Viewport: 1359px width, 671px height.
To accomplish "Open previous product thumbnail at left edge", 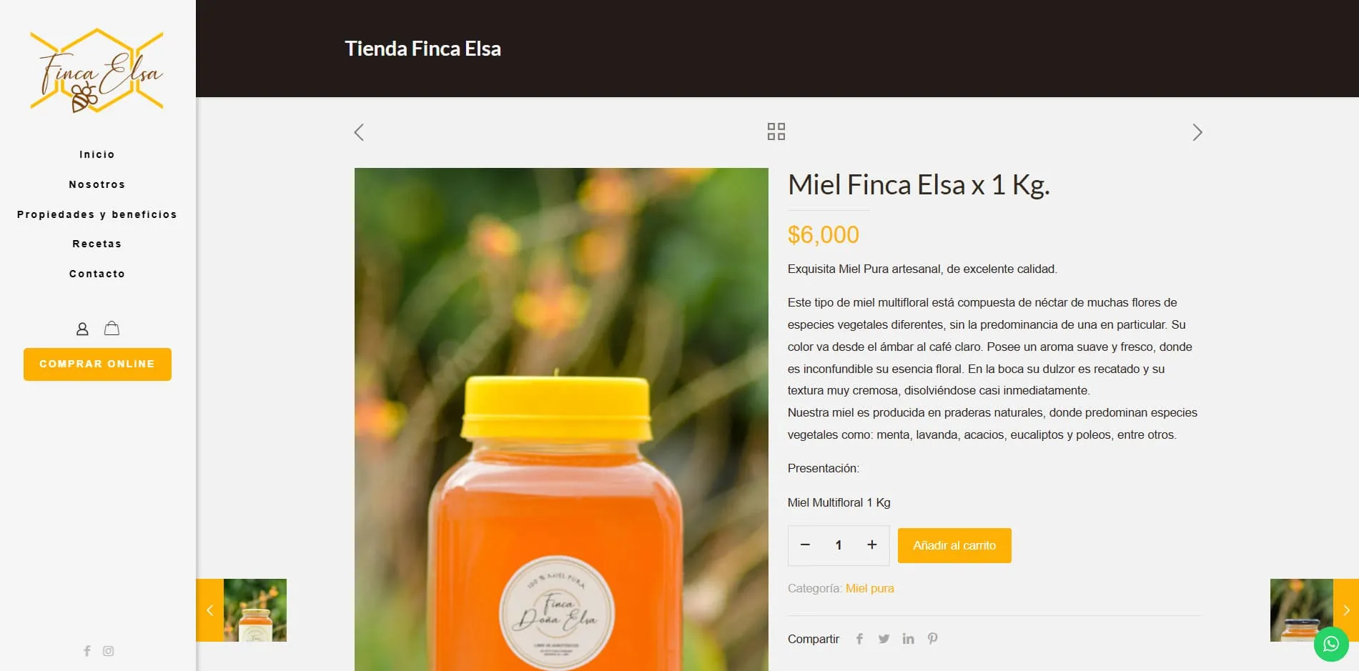I will click(x=241, y=610).
